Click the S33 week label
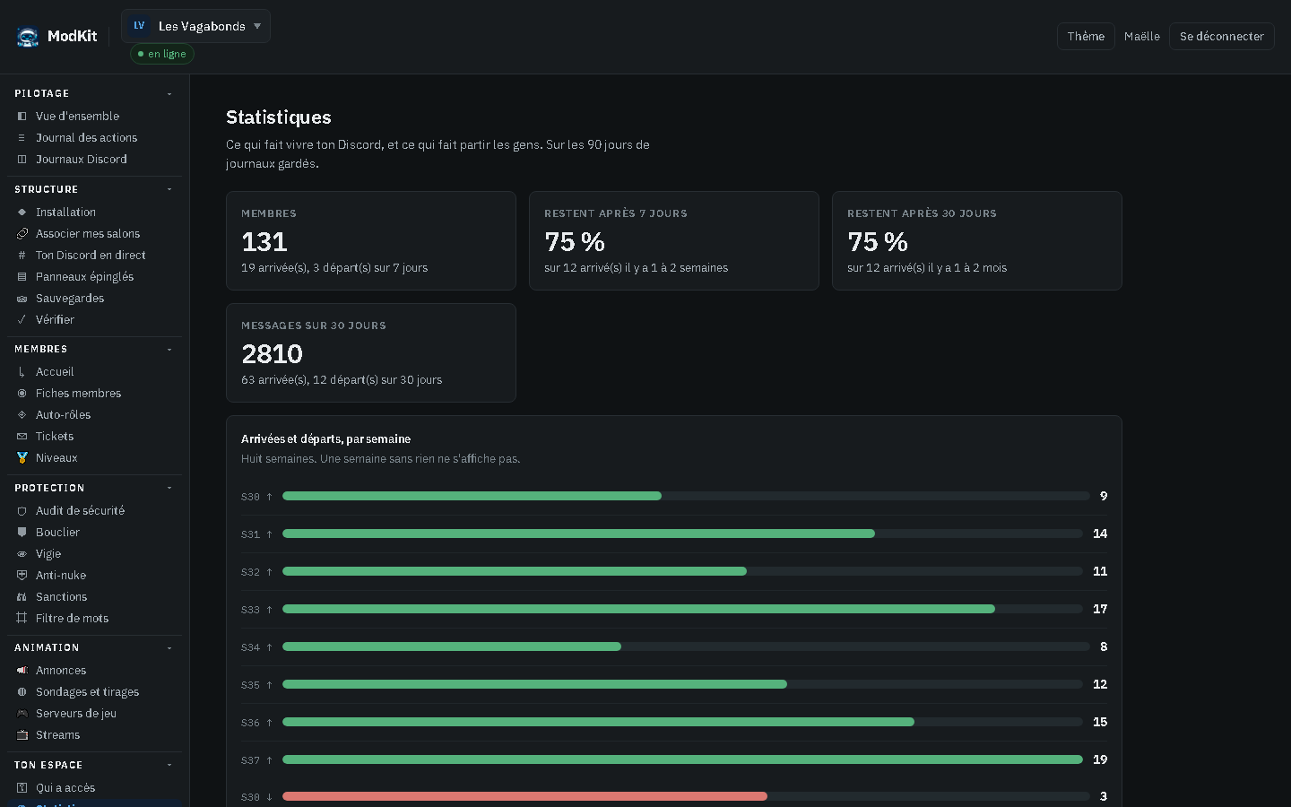Screen dimensions: 1291x807 [x=250, y=609]
